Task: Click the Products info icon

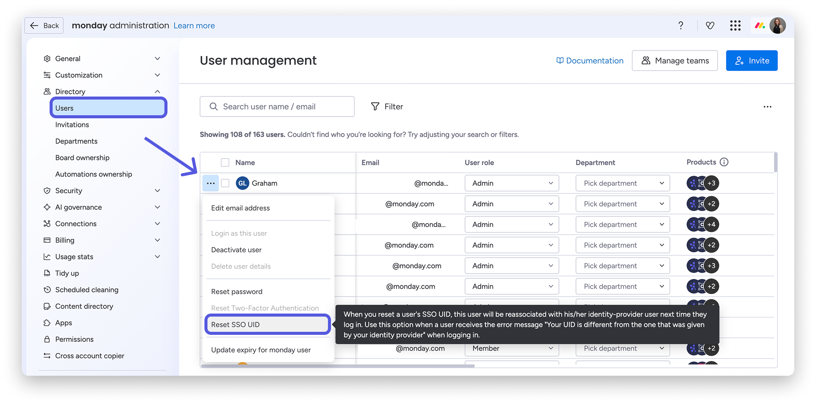Action: (724, 162)
